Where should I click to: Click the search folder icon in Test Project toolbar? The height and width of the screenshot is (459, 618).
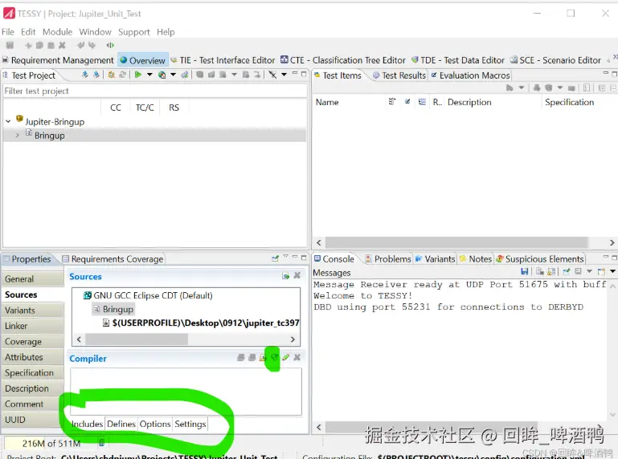112,75
